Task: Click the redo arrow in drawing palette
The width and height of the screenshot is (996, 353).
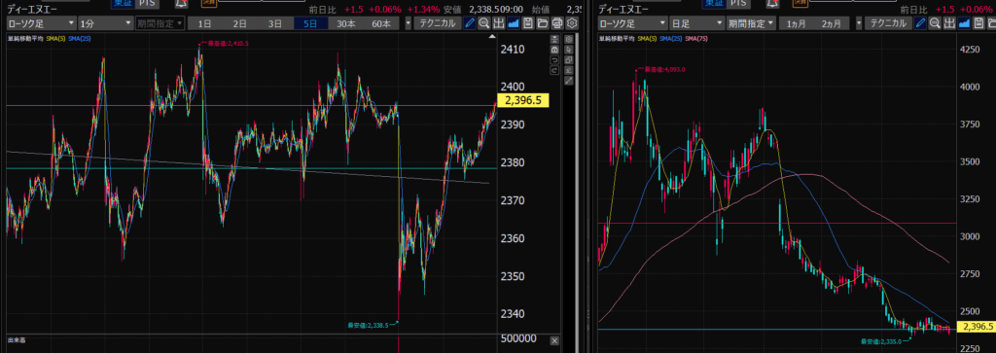Action: [555, 70]
